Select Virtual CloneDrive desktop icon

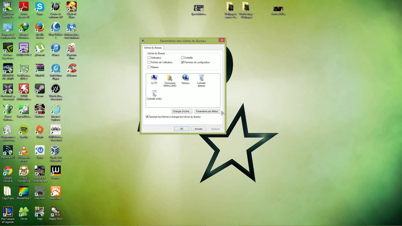(24, 174)
